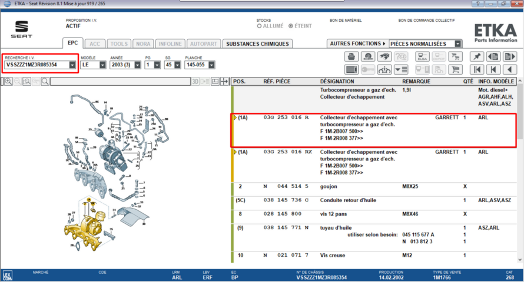Open the PG dropdown
This screenshot has width=524, height=282.
click(157, 65)
